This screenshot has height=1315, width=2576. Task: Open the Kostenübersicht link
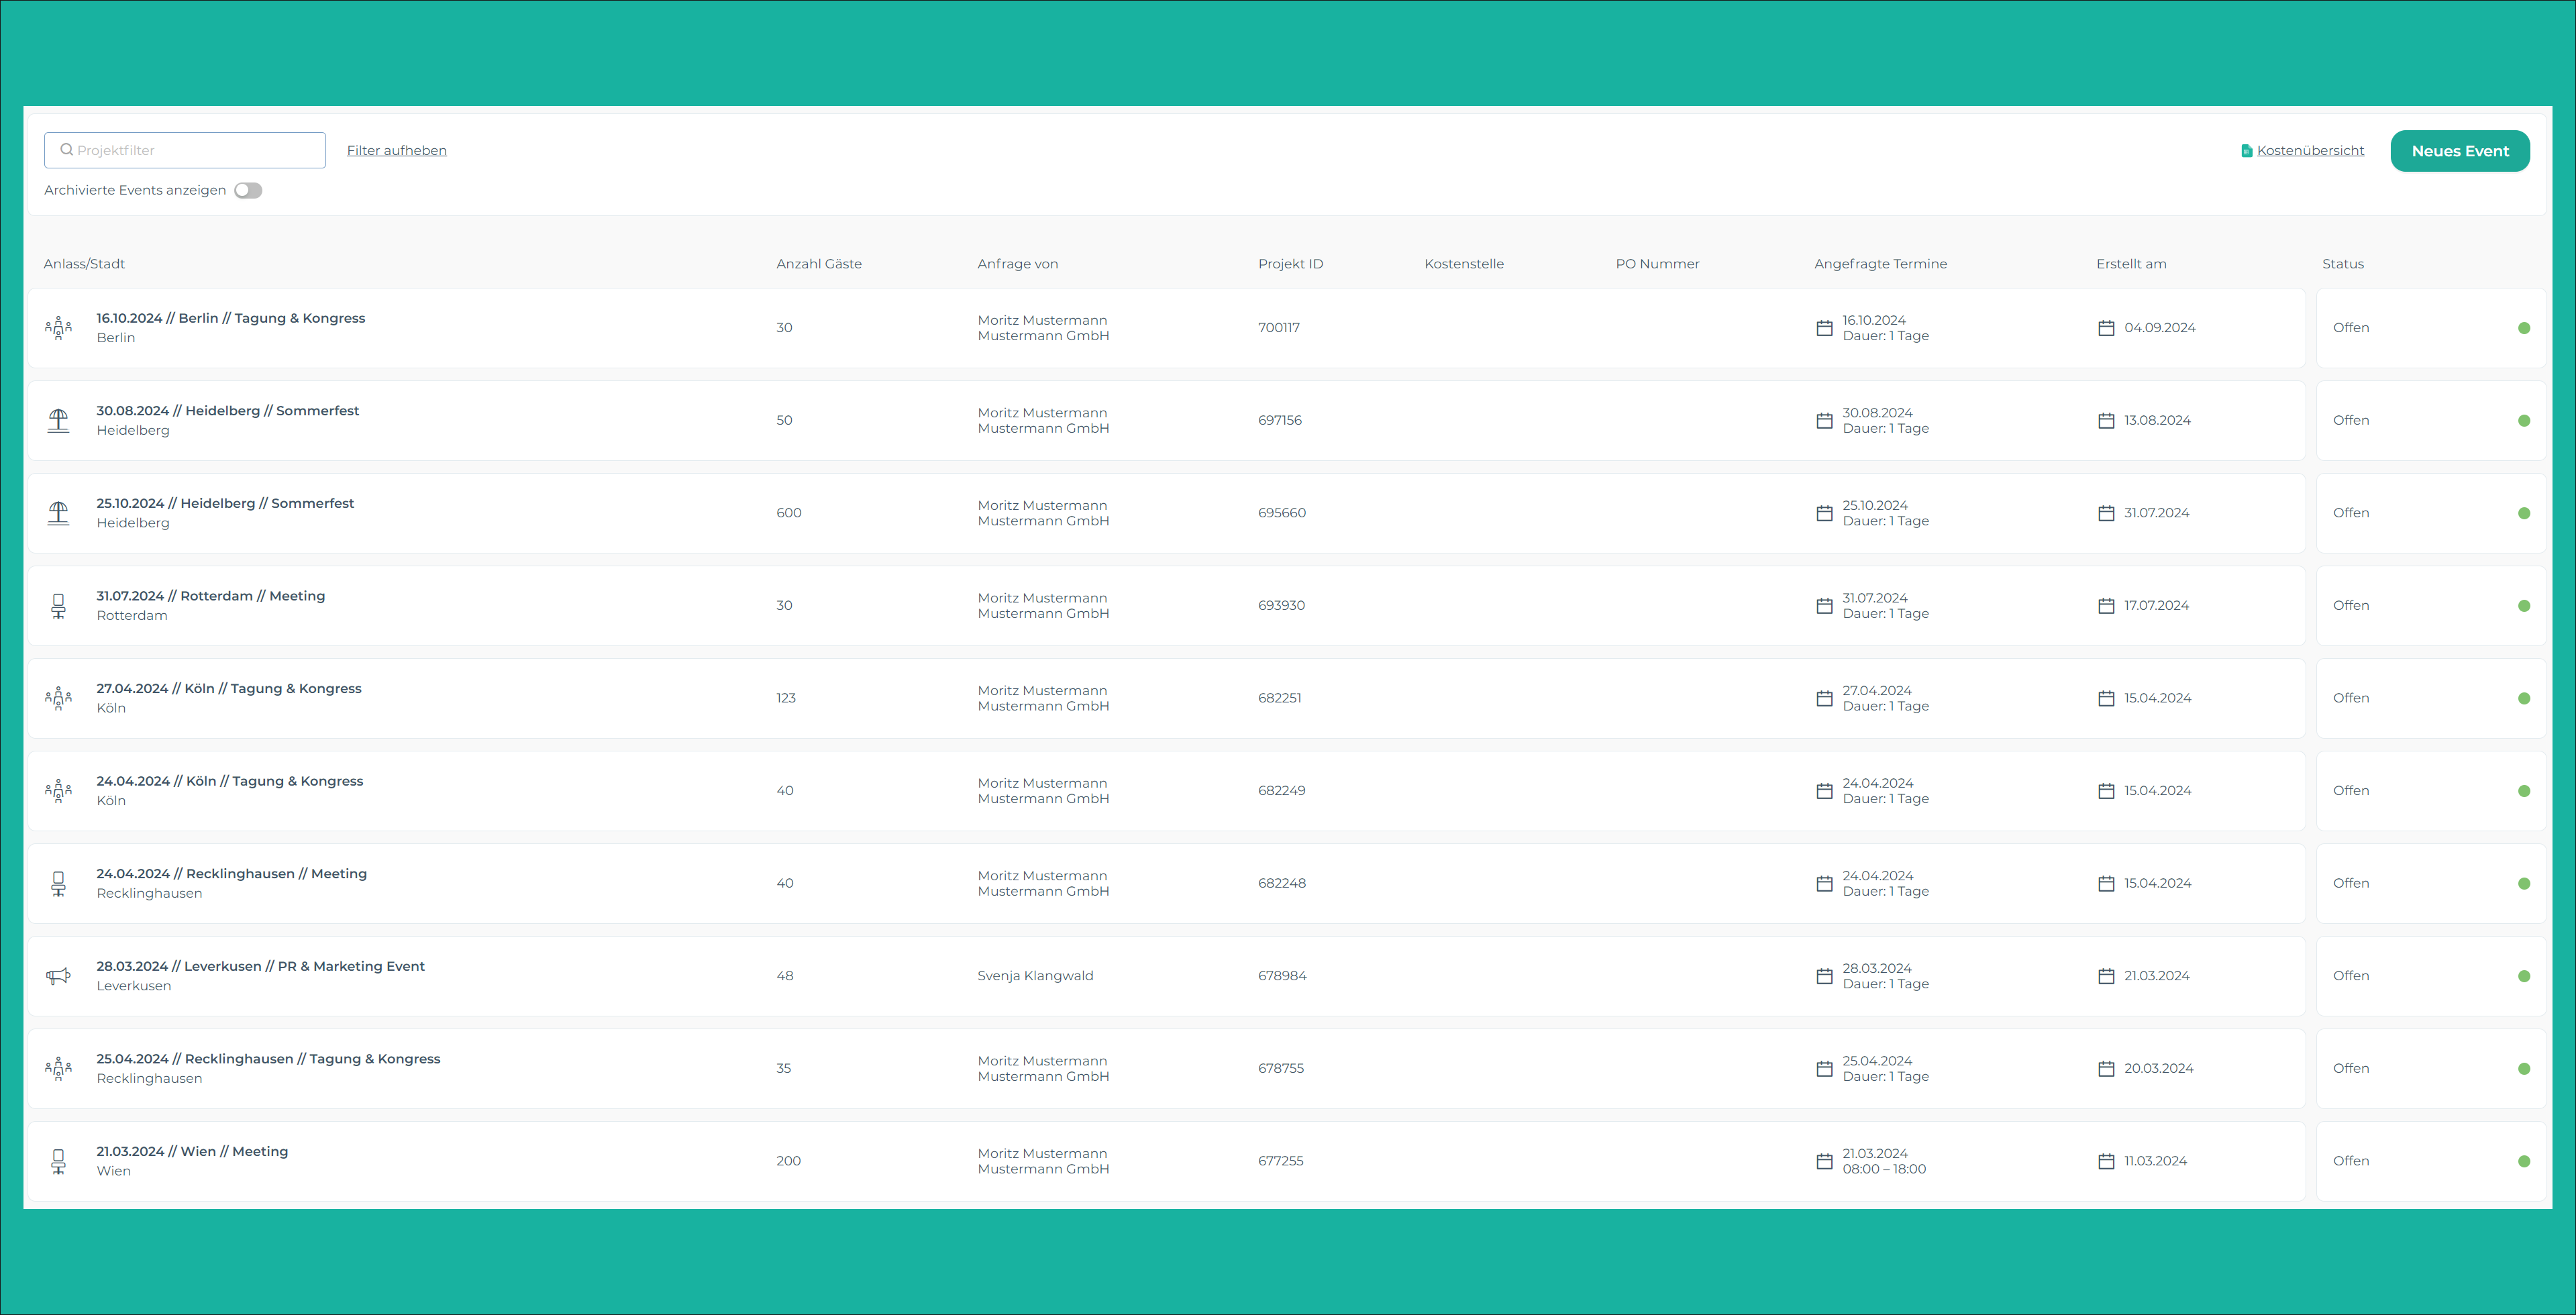2310,151
